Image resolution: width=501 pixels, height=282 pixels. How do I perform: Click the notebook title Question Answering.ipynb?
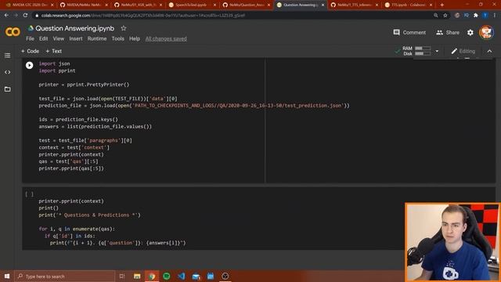coord(75,28)
